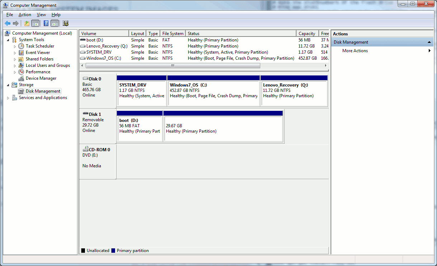Click the blue Help question mark icon
The width and height of the screenshot is (437, 266).
[x=46, y=24]
